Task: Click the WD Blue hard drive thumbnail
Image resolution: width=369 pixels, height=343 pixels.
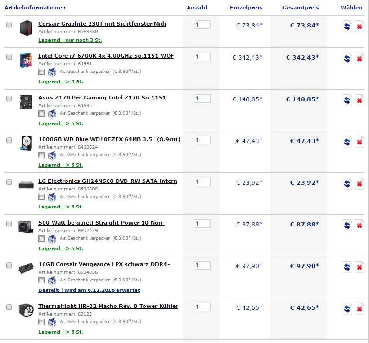Action: pos(26,144)
